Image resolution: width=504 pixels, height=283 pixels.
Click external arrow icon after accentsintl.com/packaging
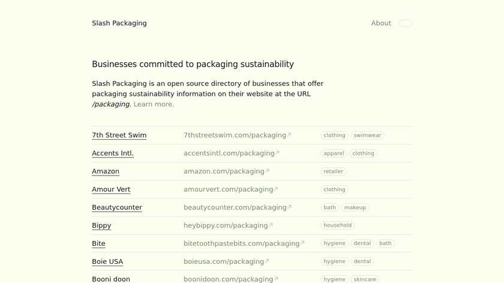(x=277, y=153)
